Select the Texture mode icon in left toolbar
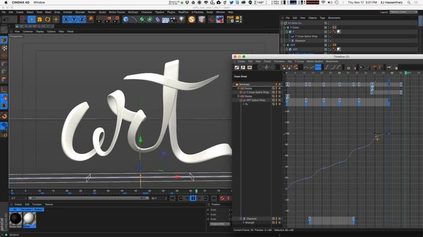The image size is (423, 237). 4,48
